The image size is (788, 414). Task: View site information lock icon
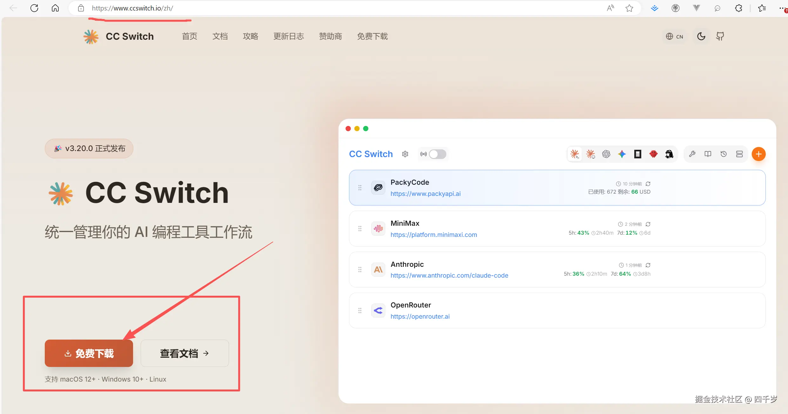pos(81,8)
